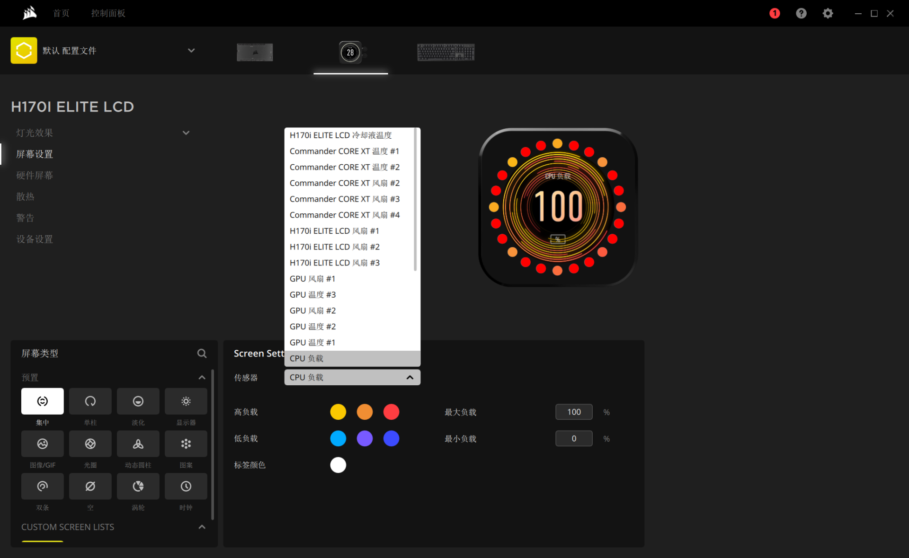Select the 单柱 screen preset icon
Screen dimensions: 909x558
(x=90, y=401)
